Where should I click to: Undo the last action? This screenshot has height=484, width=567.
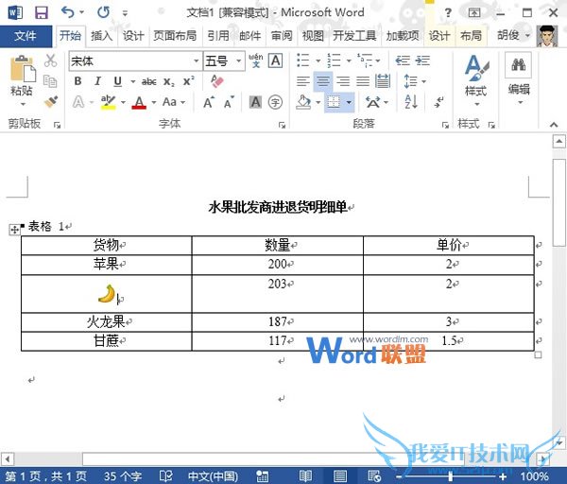68,12
